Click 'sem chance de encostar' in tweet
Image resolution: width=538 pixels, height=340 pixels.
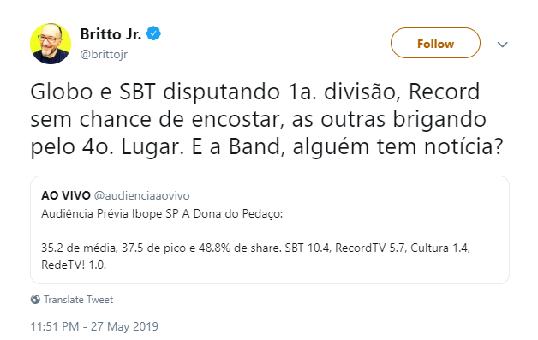tap(157, 119)
